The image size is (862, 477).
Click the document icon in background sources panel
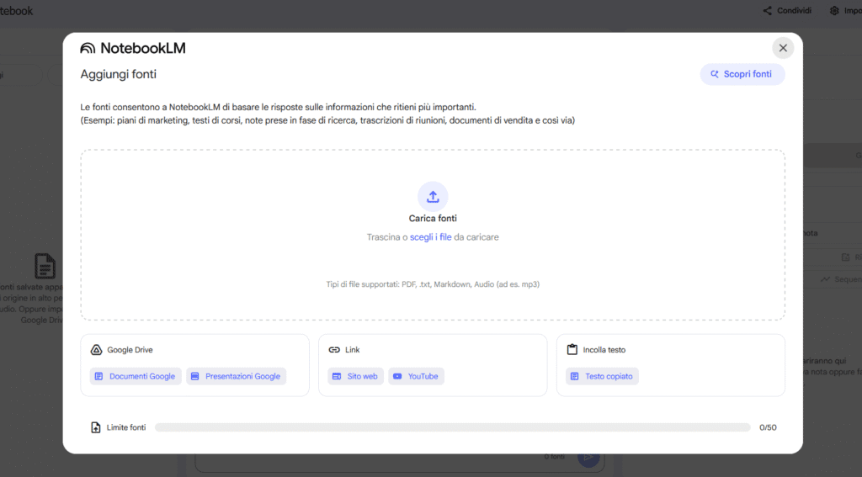(45, 267)
